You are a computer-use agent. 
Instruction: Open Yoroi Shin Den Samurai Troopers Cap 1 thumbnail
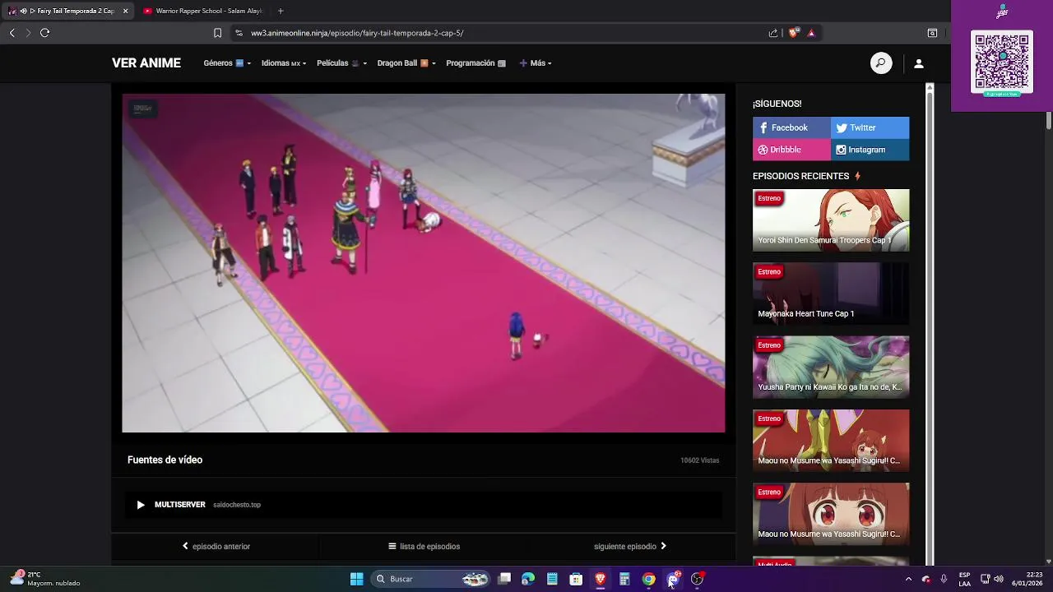(x=831, y=220)
